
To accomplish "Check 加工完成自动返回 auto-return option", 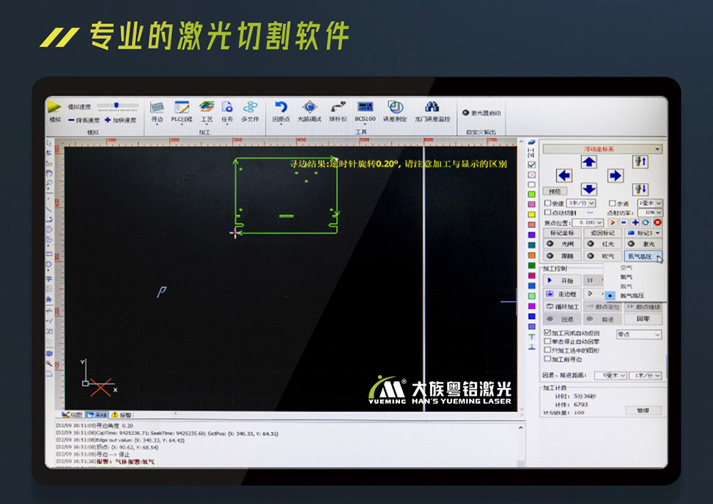I will 548,332.
